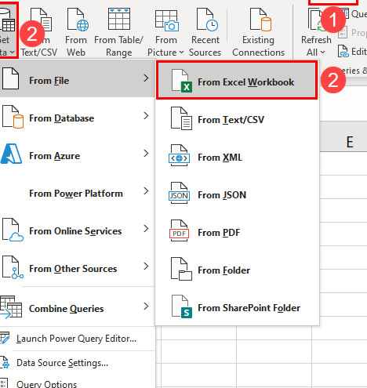
Task: Click the Excel Workbook file icon
Action: (182, 81)
